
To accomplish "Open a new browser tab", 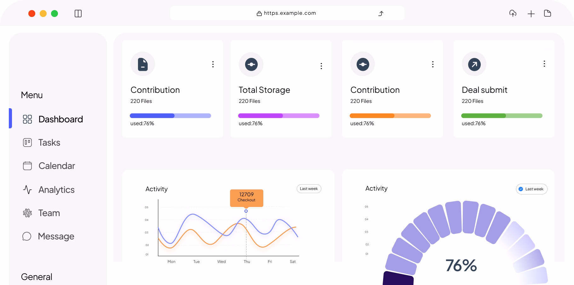I will pyautogui.click(x=531, y=14).
